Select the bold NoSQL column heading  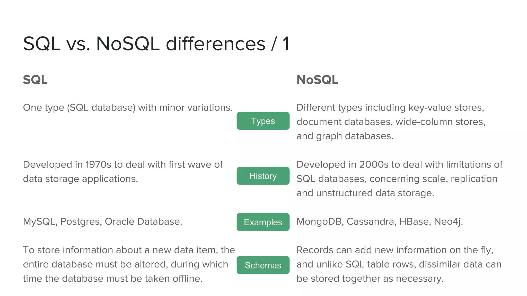pos(317,80)
